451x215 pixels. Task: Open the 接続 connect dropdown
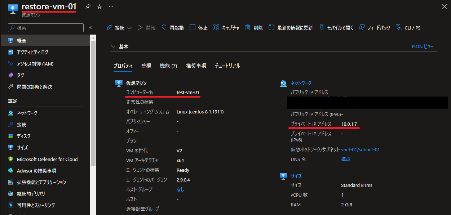119,28
